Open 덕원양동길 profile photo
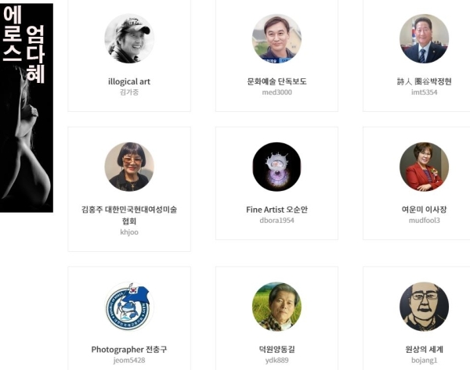This screenshot has width=470, height=370. pos(277,307)
